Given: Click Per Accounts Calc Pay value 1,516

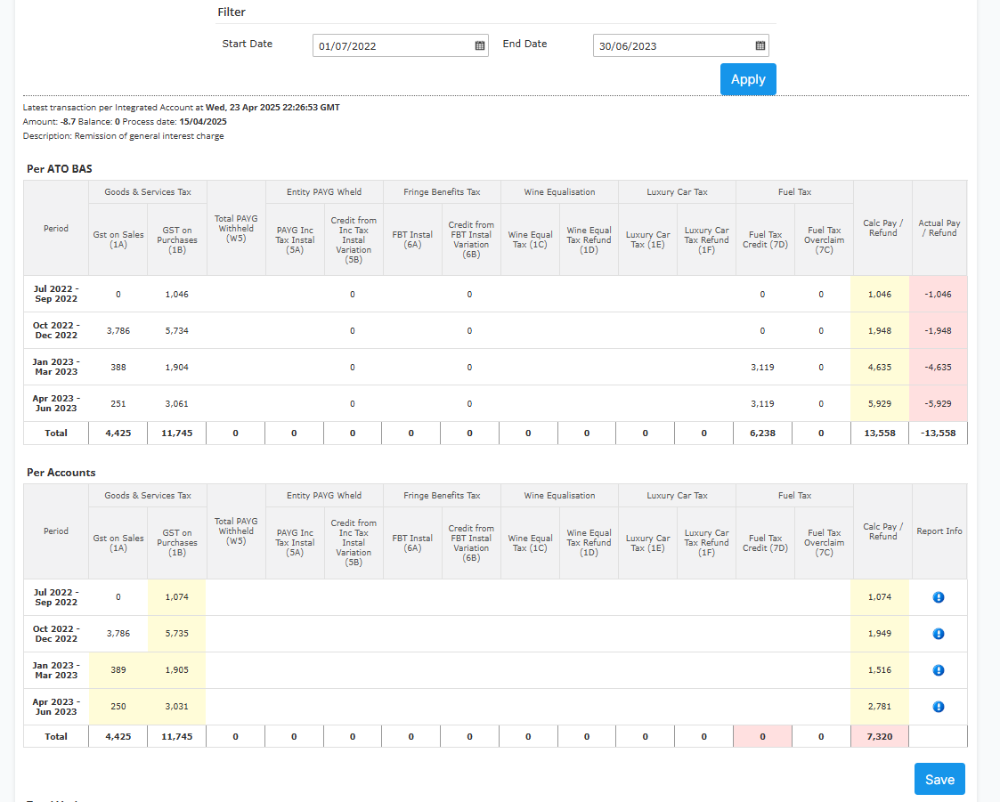Looking at the screenshot, I should coord(880,670).
